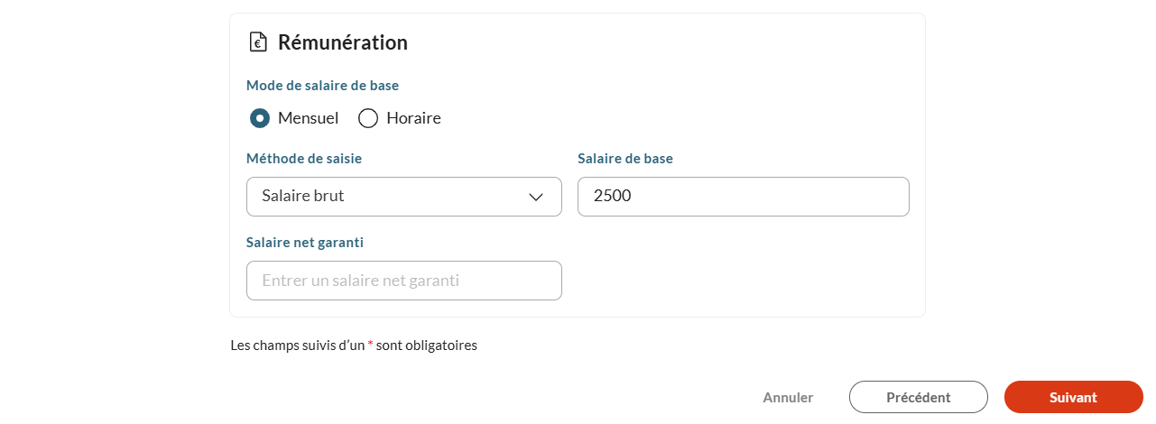Select the Mensuel radio button
This screenshot has width=1156, height=424.
click(x=260, y=118)
